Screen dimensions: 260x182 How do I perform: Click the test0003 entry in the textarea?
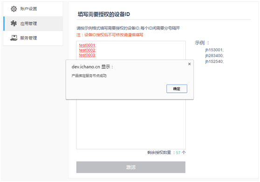click(x=88, y=55)
